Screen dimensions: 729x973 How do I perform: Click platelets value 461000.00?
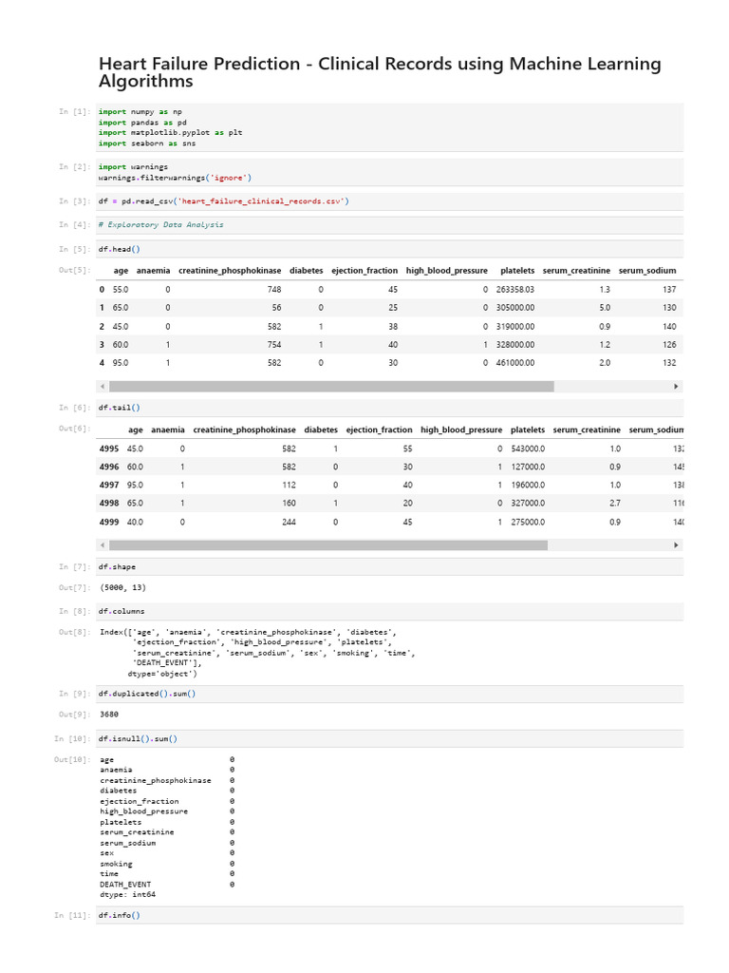[x=515, y=363]
